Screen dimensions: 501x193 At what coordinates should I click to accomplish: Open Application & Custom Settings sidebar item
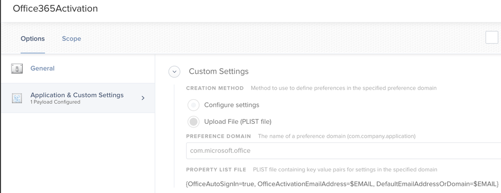coord(78,98)
